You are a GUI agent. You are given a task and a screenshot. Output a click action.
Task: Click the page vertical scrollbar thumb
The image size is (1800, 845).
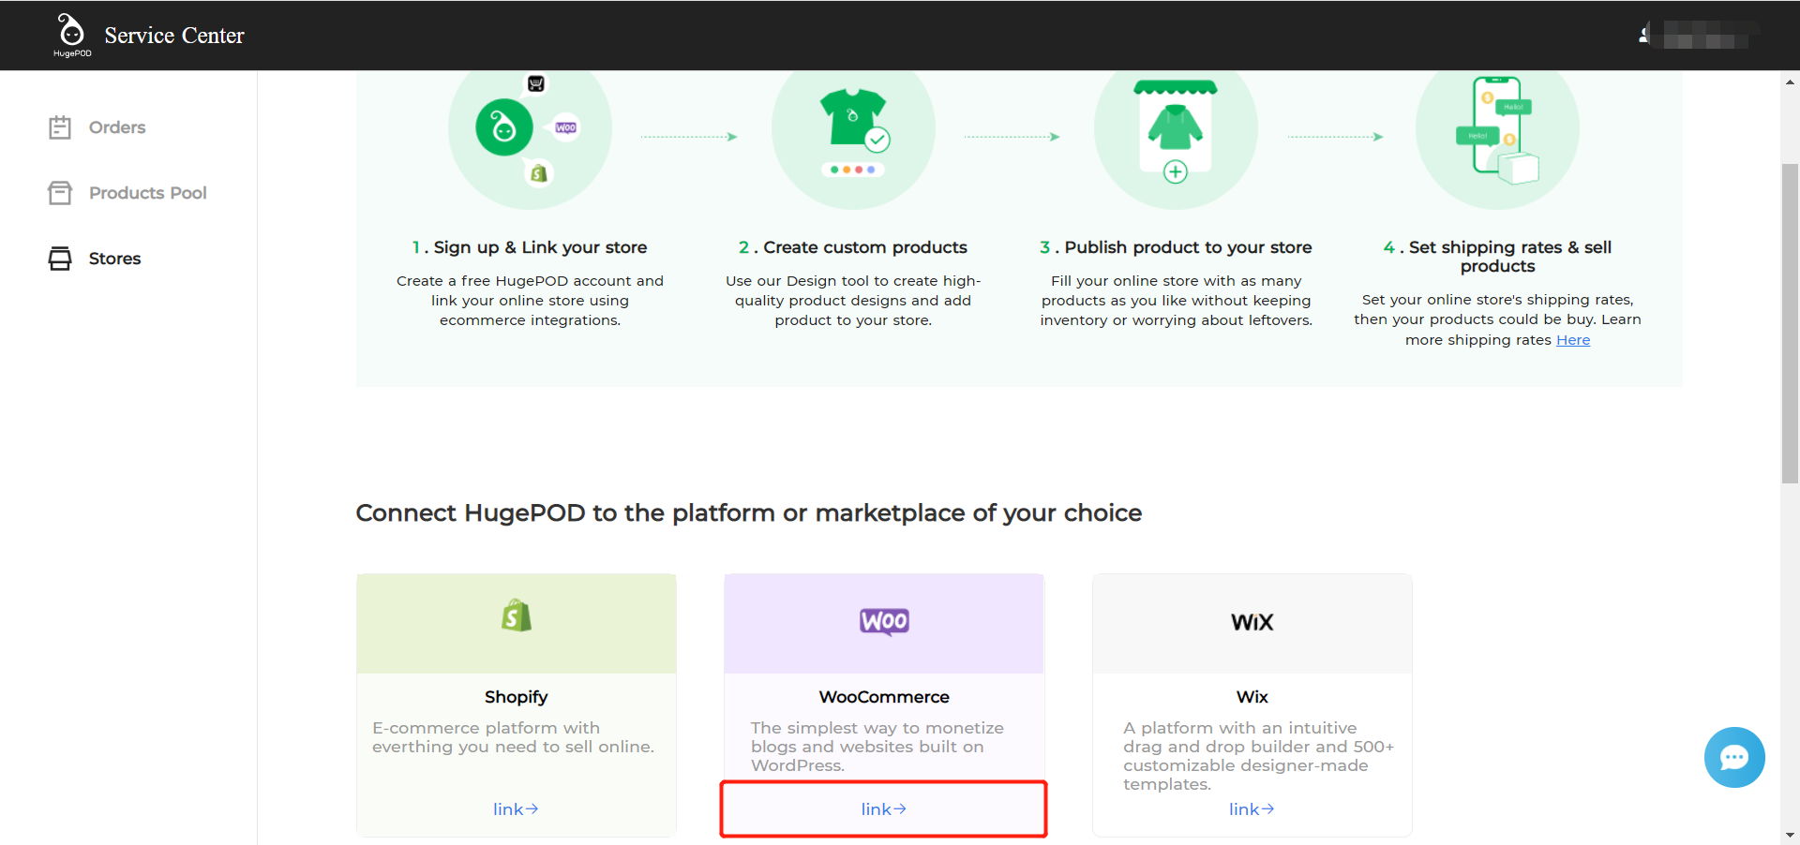pyautogui.click(x=1790, y=323)
